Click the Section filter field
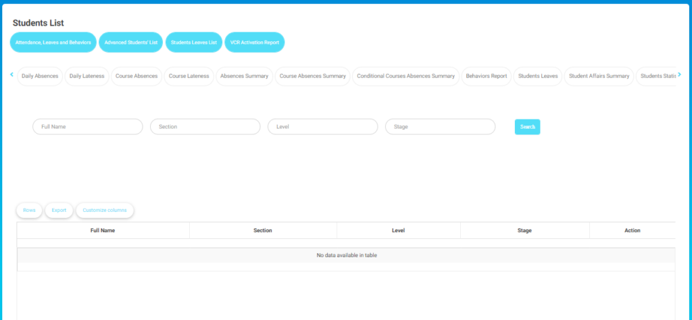The image size is (692, 320). [x=205, y=126]
